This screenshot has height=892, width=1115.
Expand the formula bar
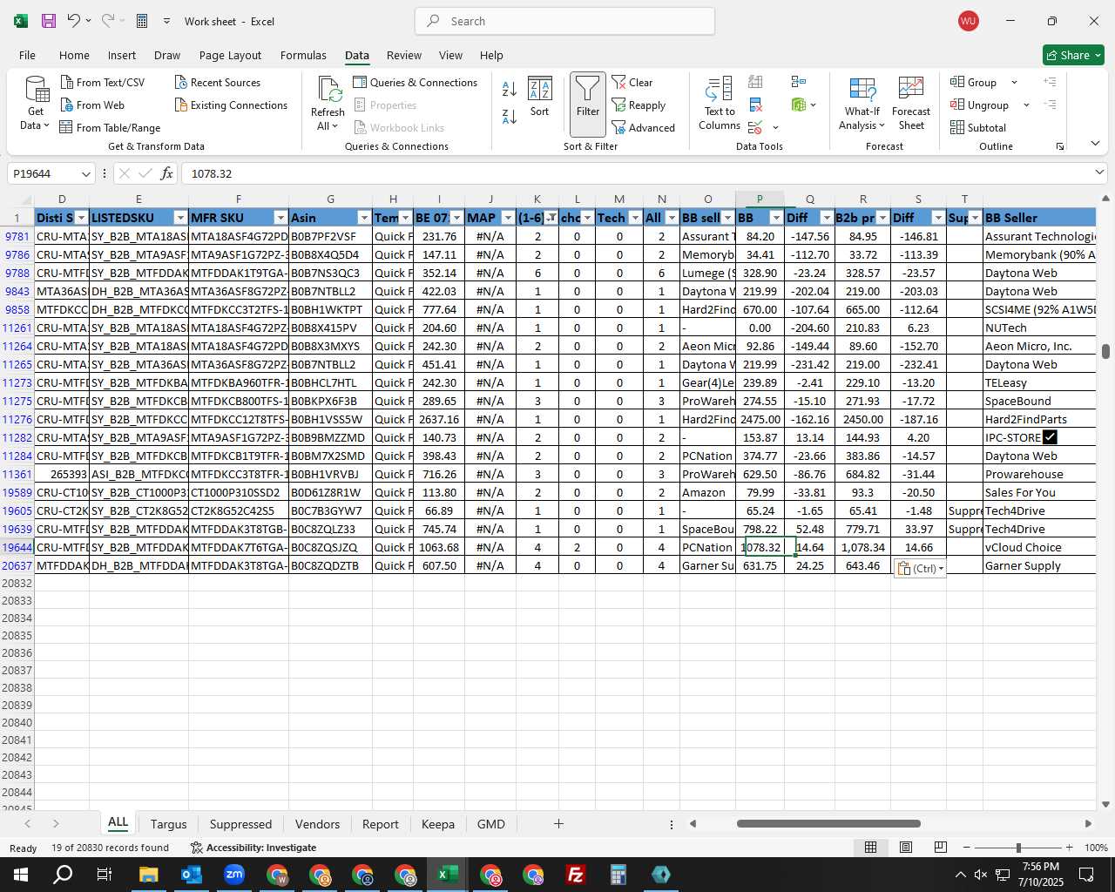coord(1099,172)
